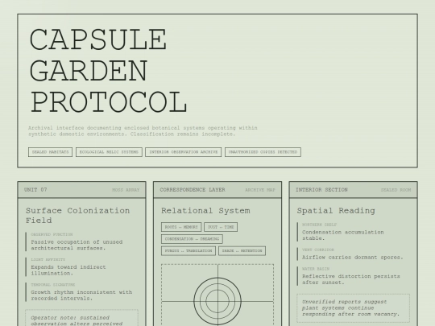The width and height of the screenshot is (435, 326).
Task: Click the Relational System title
Action: 205,211
